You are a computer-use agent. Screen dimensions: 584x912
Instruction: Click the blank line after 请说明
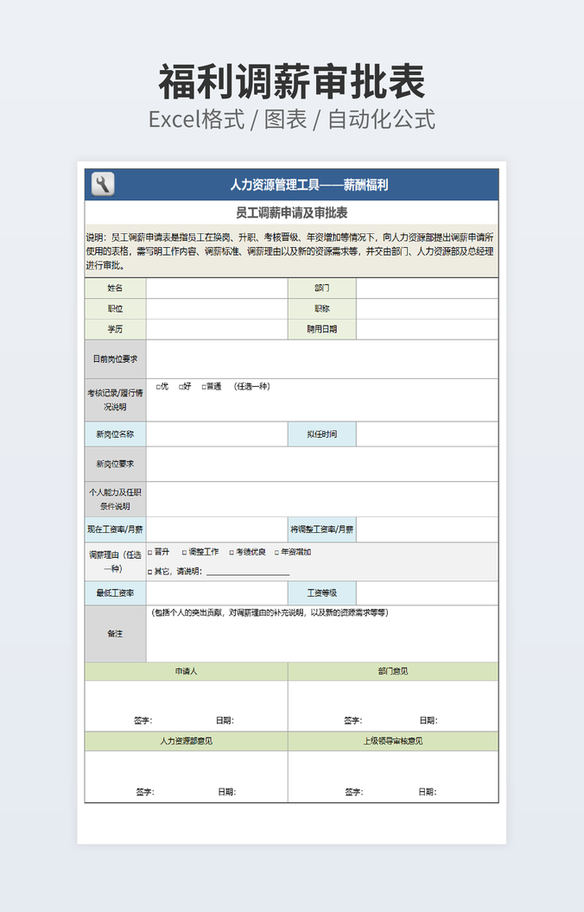tap(247, 572)
